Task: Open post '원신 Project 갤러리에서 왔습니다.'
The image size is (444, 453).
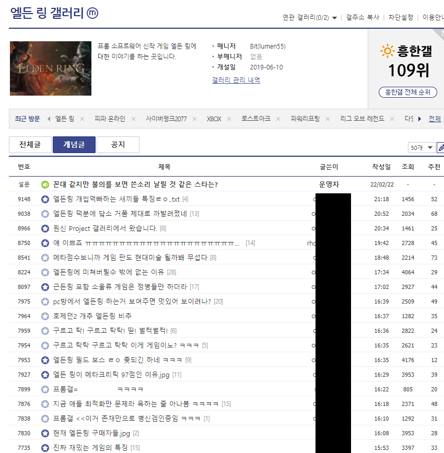Action: [x=105, y=228]
